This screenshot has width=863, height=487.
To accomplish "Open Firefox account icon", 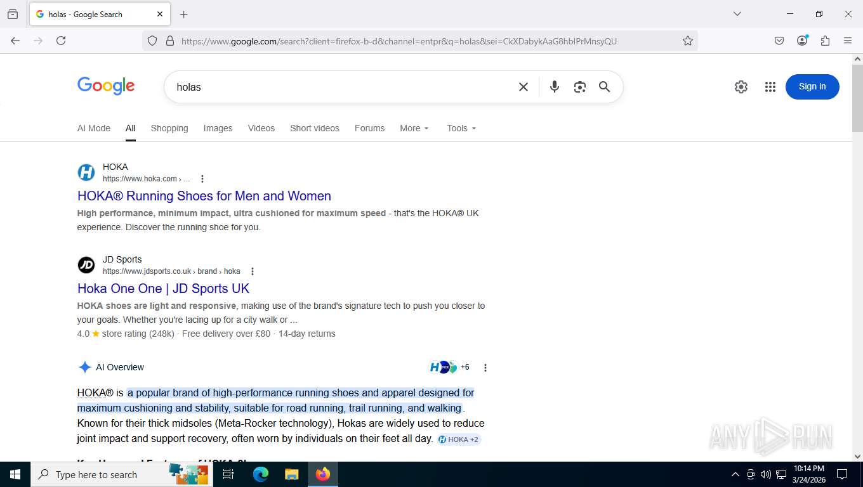I will (803, 41).
